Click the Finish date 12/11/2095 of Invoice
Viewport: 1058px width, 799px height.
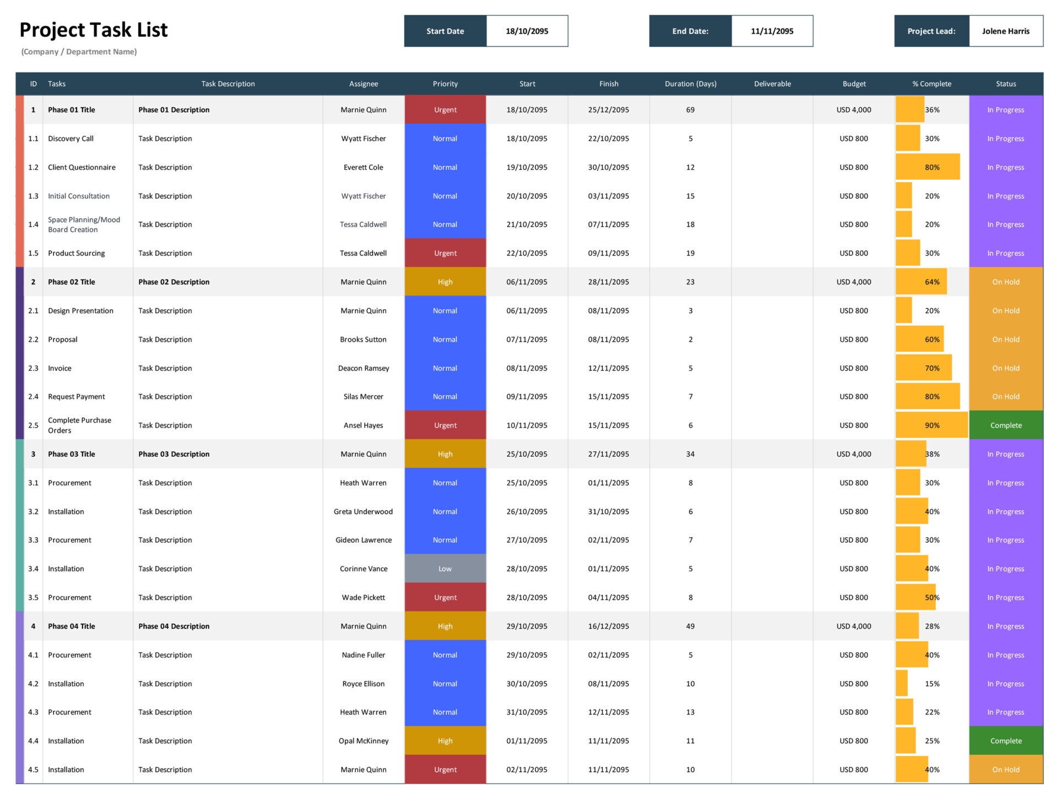point(608,368)
